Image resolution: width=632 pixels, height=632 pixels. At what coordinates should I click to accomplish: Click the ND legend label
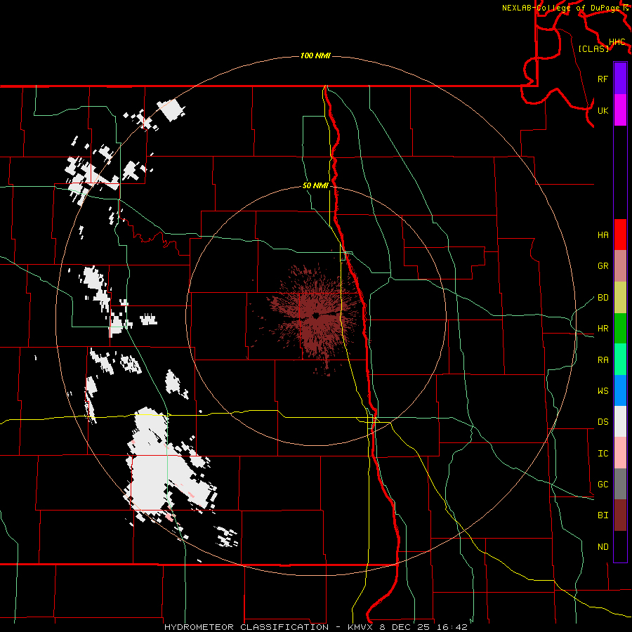[x=603, y=547]
